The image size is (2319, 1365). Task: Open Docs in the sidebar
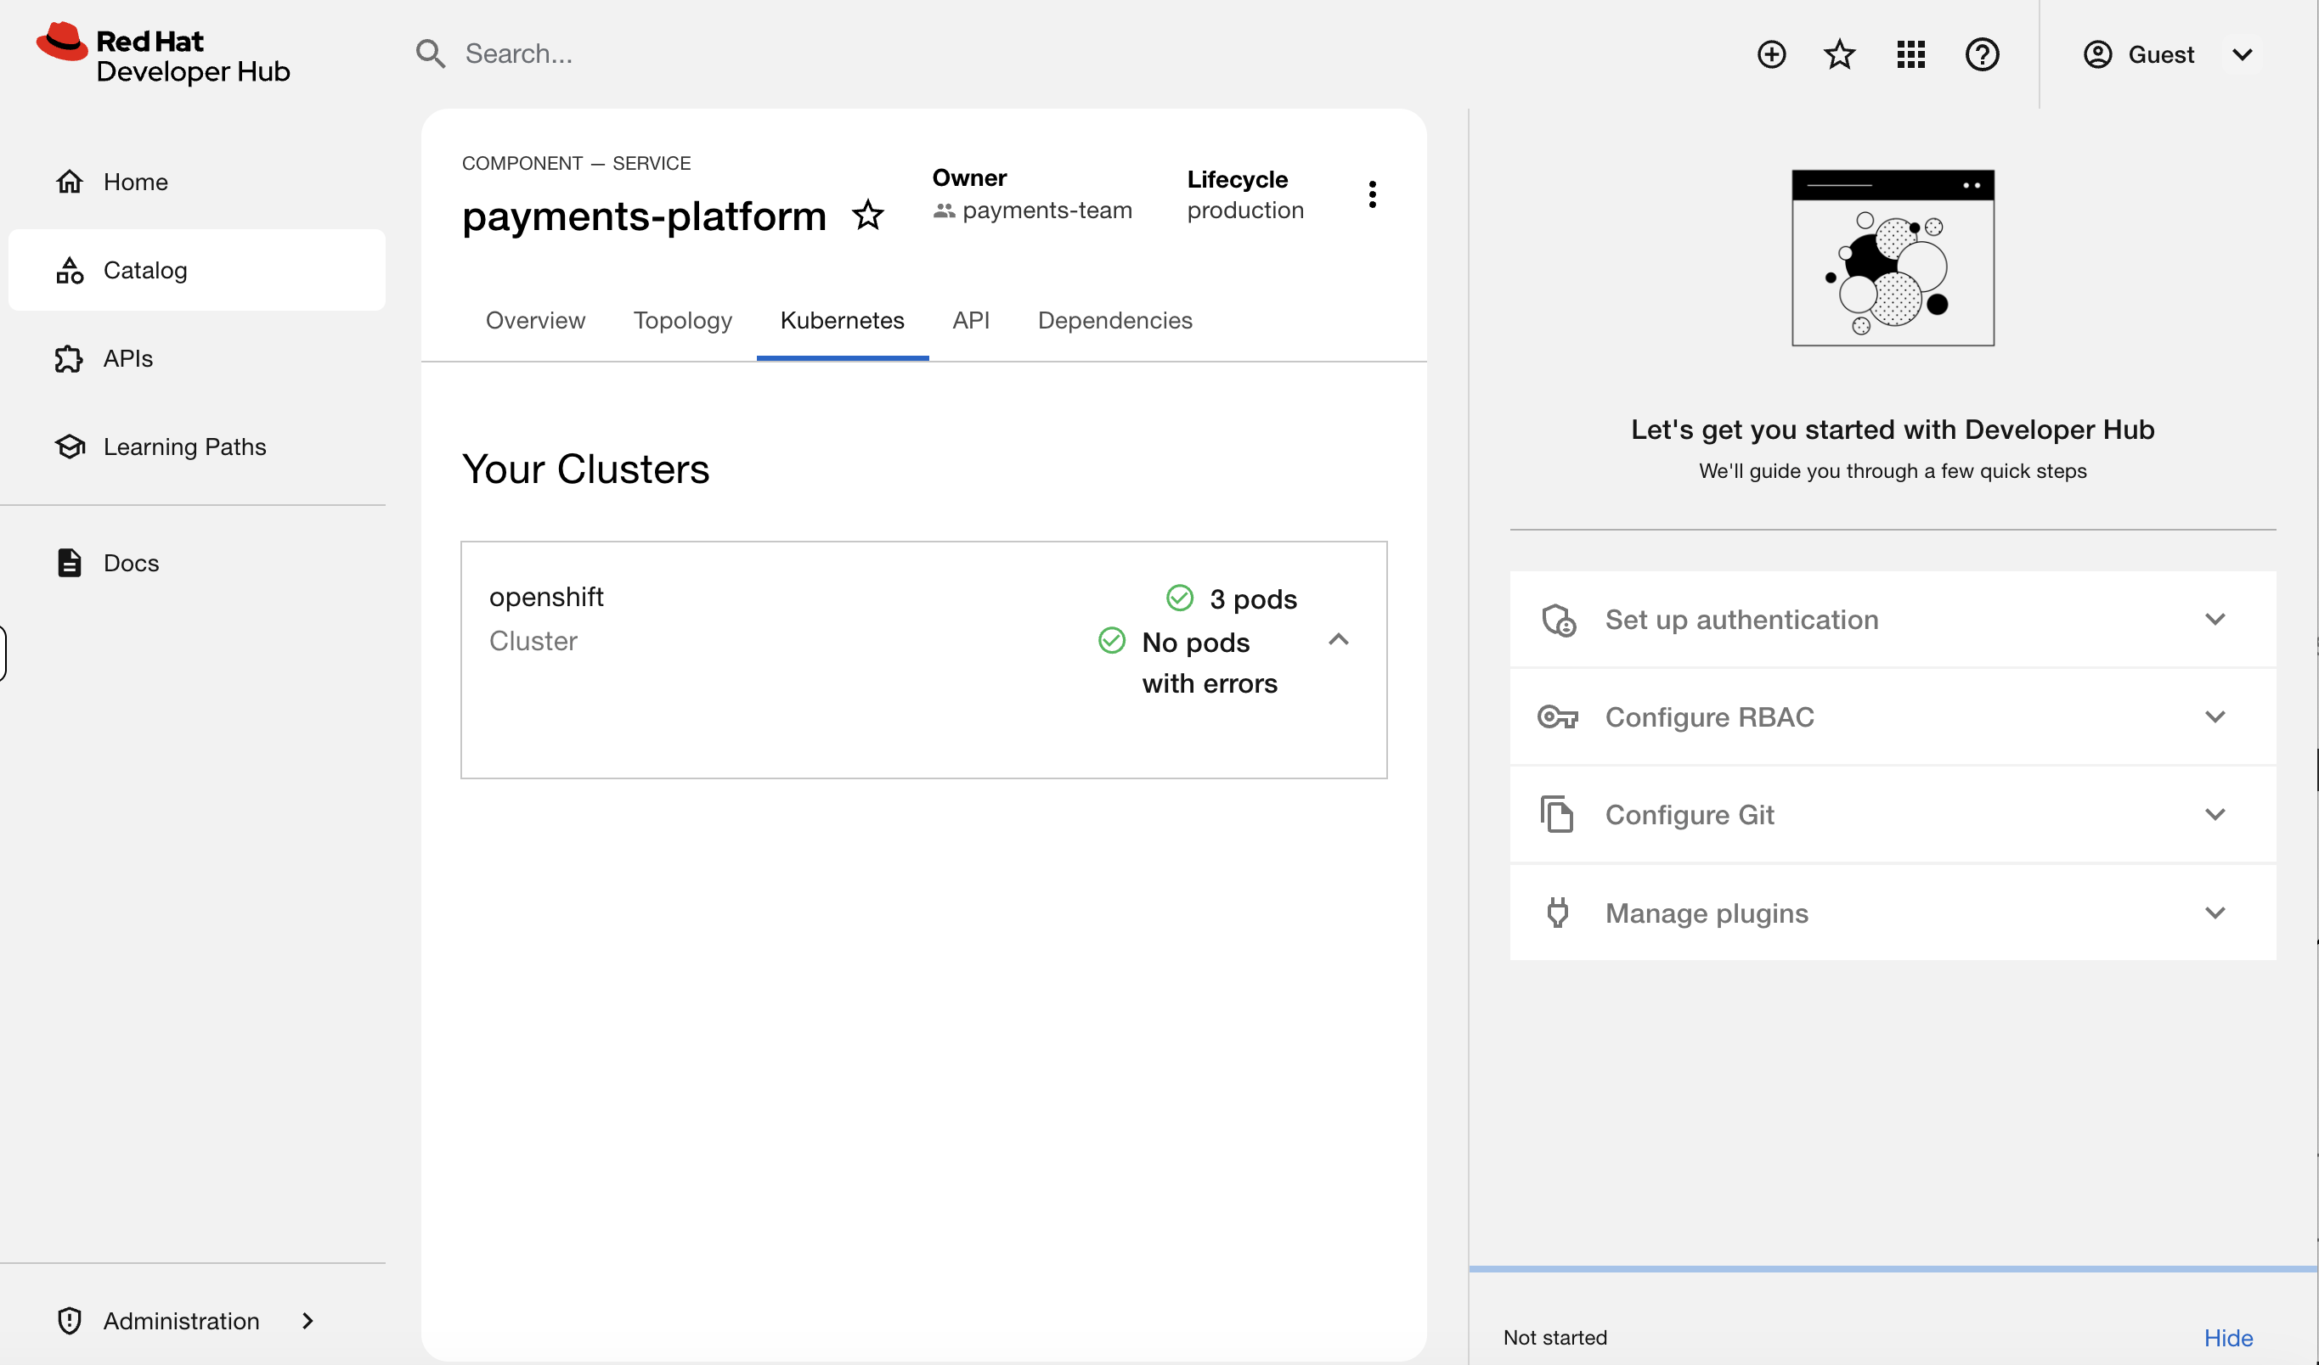197,562
